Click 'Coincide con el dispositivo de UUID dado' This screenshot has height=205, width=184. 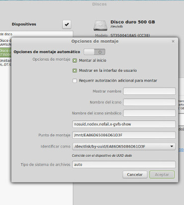point(102,156)
